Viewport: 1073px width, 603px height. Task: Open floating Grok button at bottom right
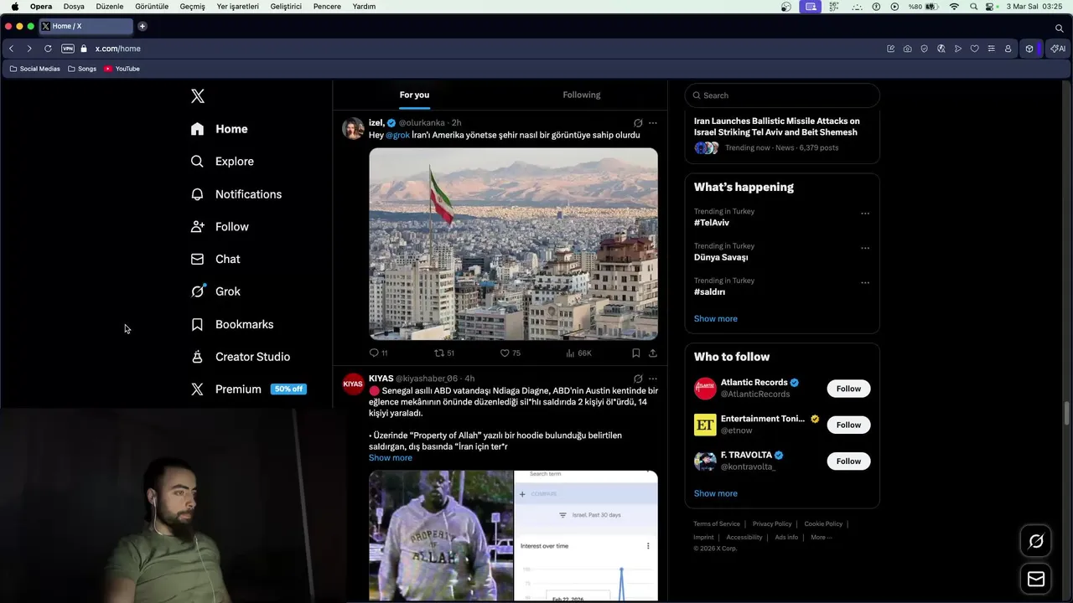[x=1036, y=541]
